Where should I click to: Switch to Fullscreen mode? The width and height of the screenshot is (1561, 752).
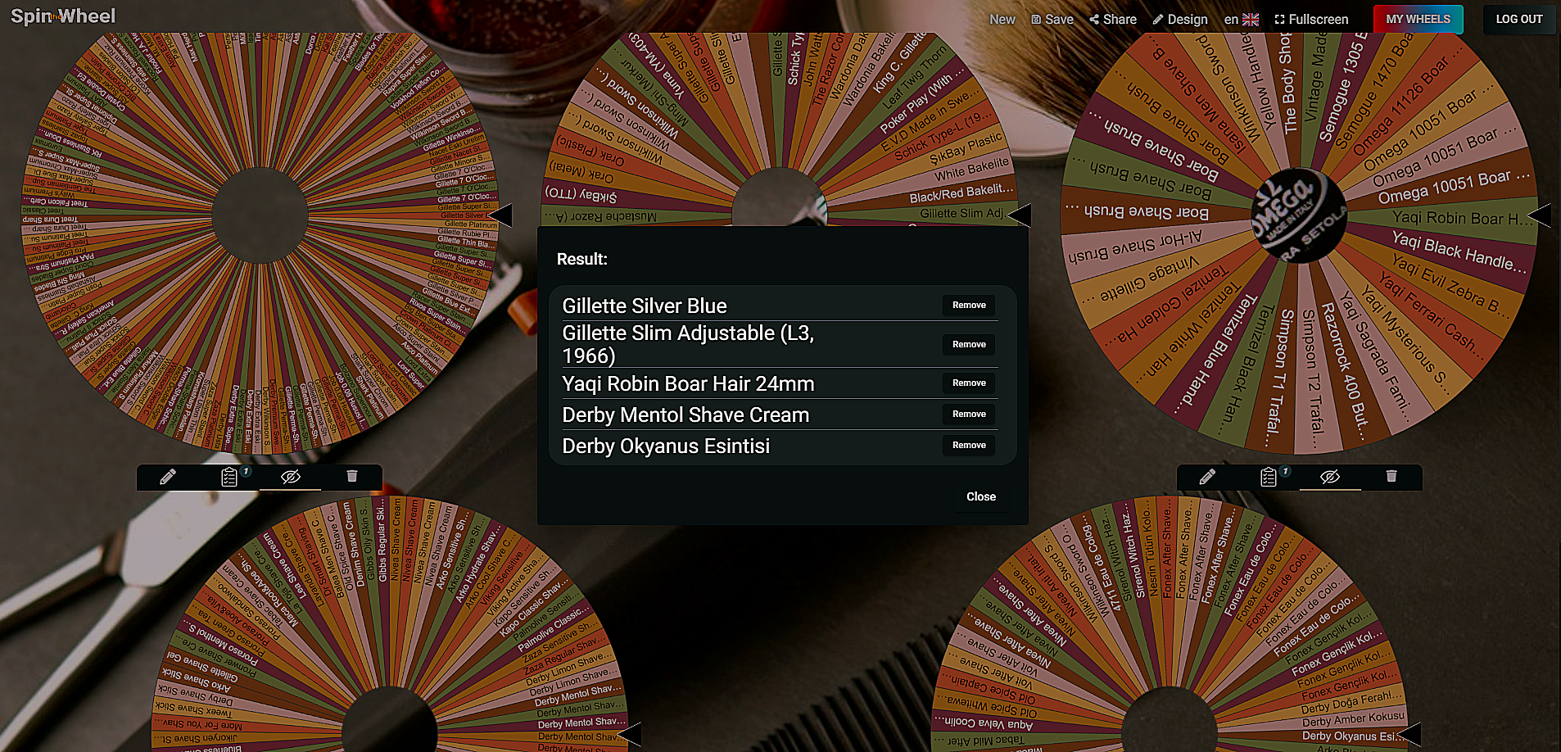coord(1311,19)
